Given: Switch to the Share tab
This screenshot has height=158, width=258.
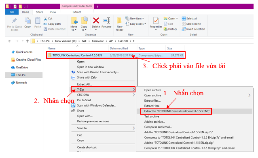Looking at the screenshot, I should [40, 12].
